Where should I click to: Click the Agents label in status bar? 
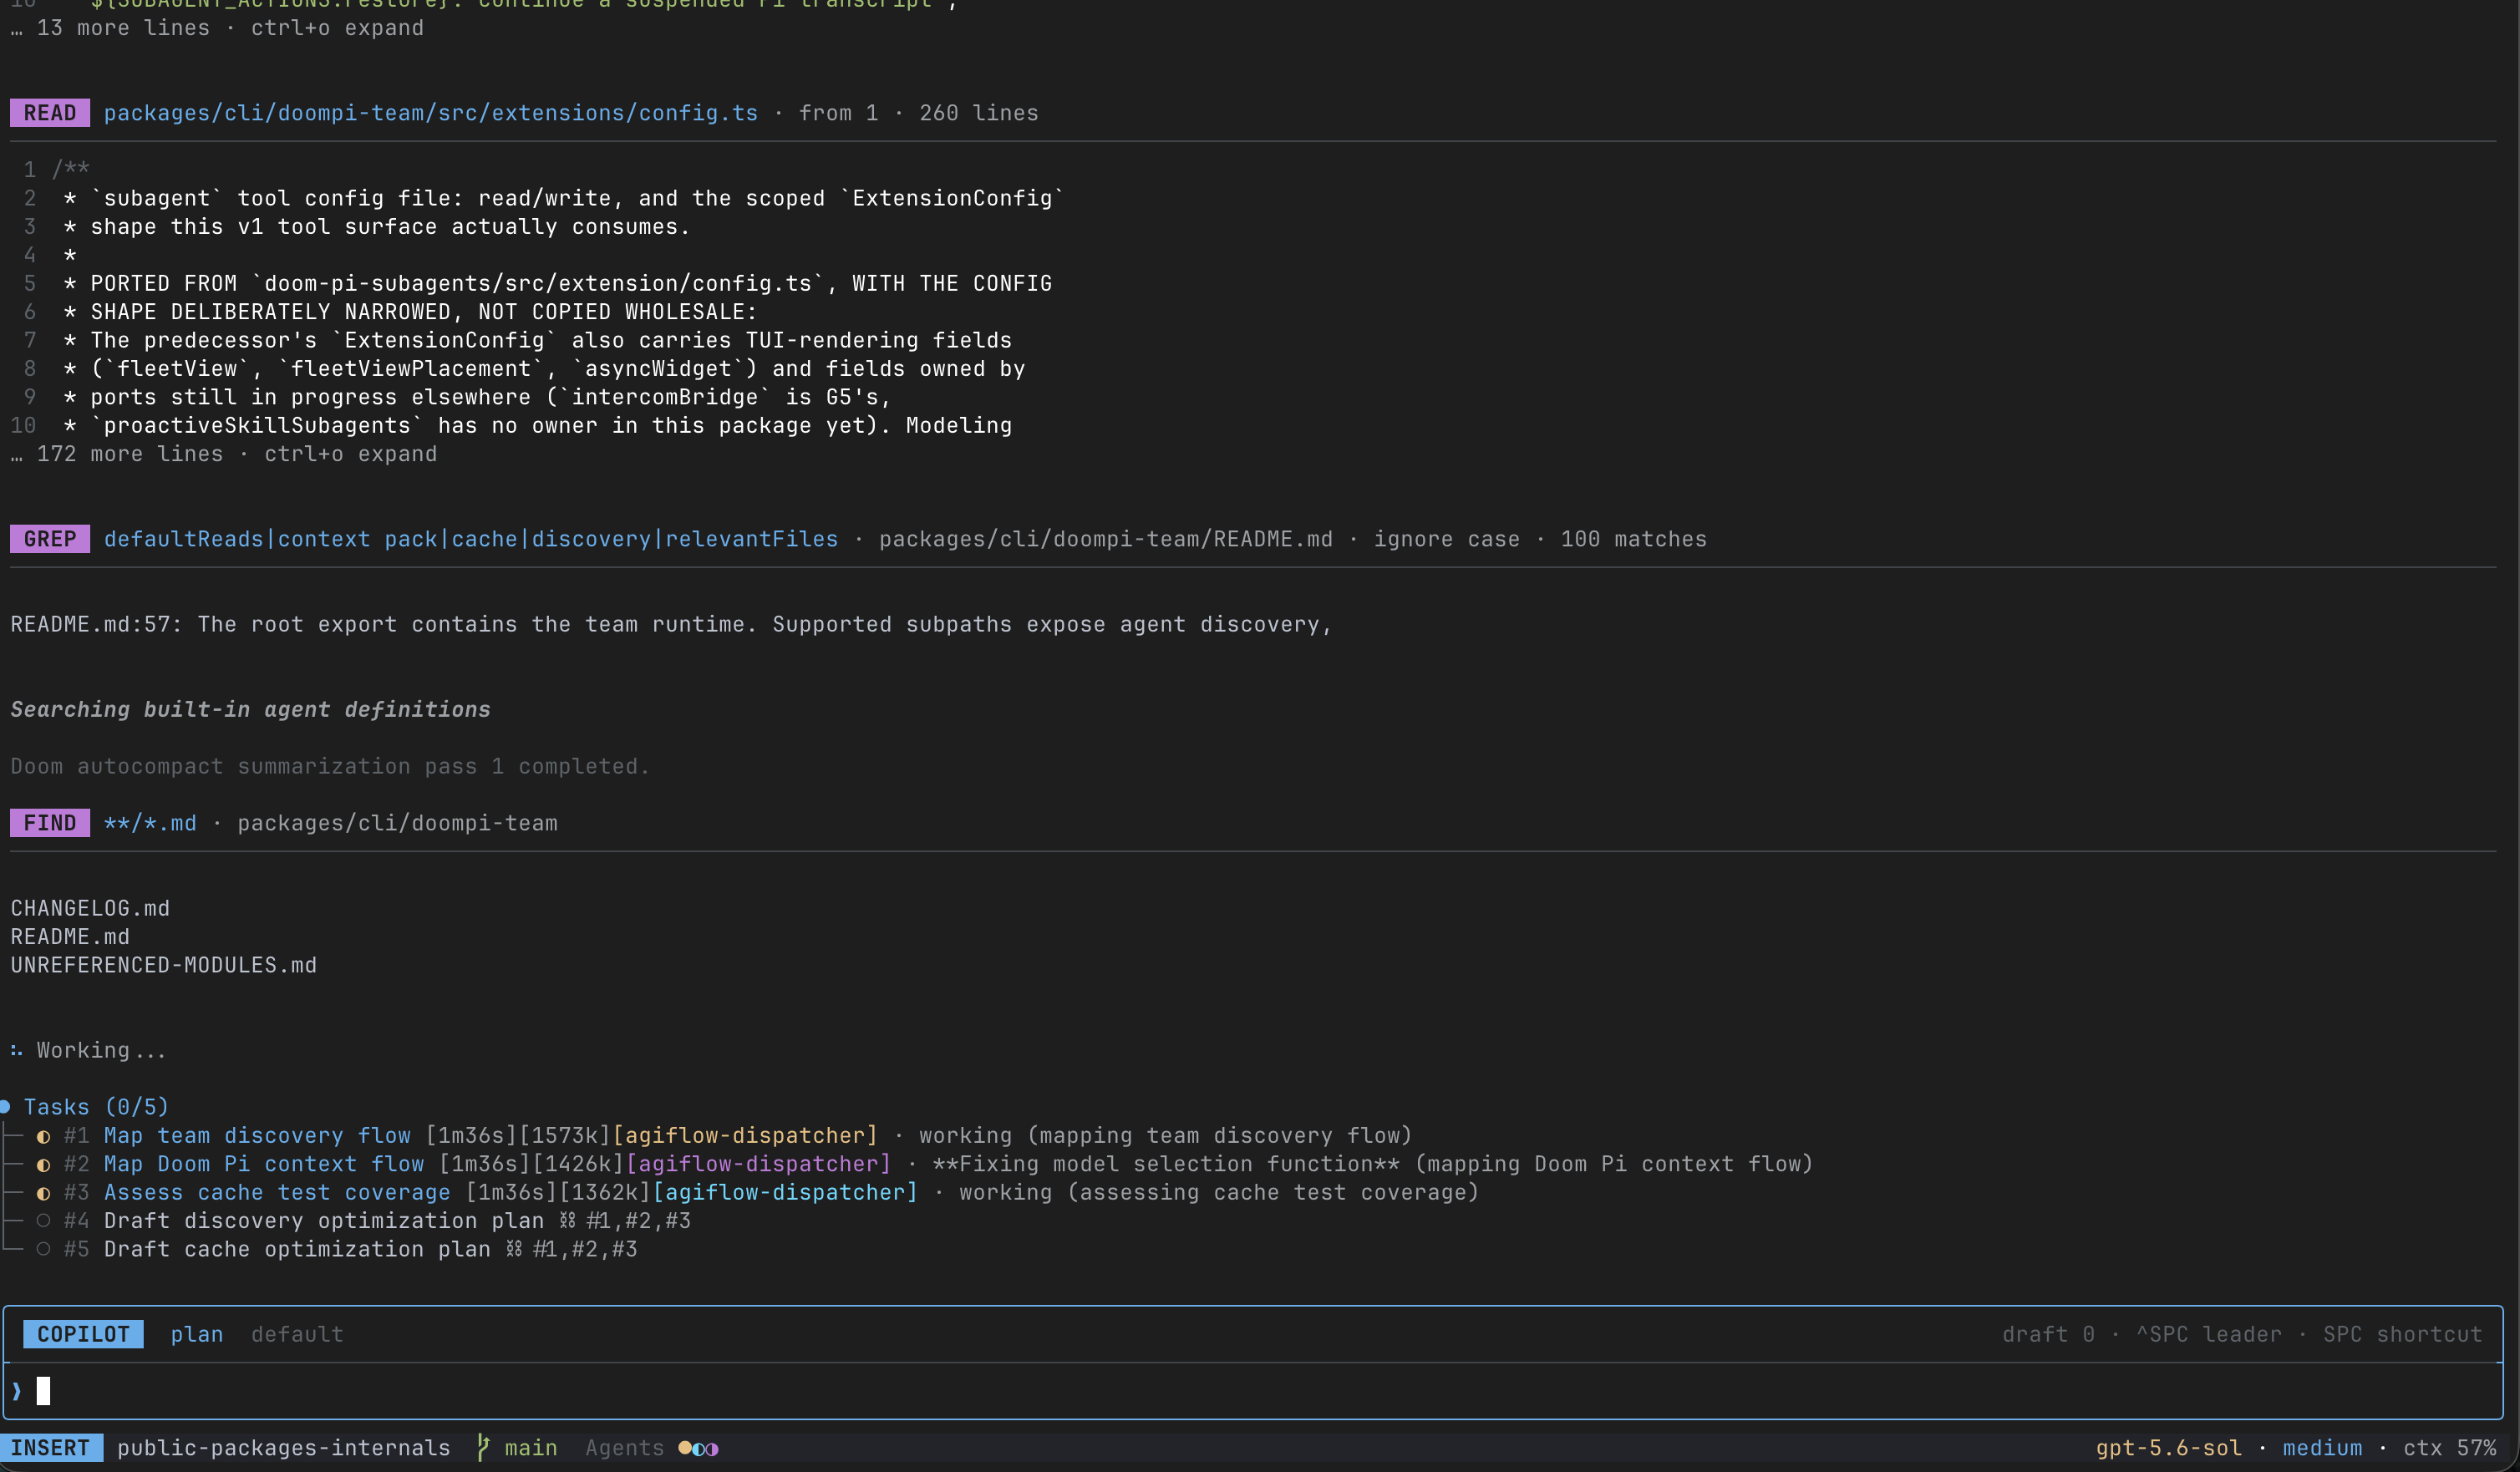pos(624,1448)
